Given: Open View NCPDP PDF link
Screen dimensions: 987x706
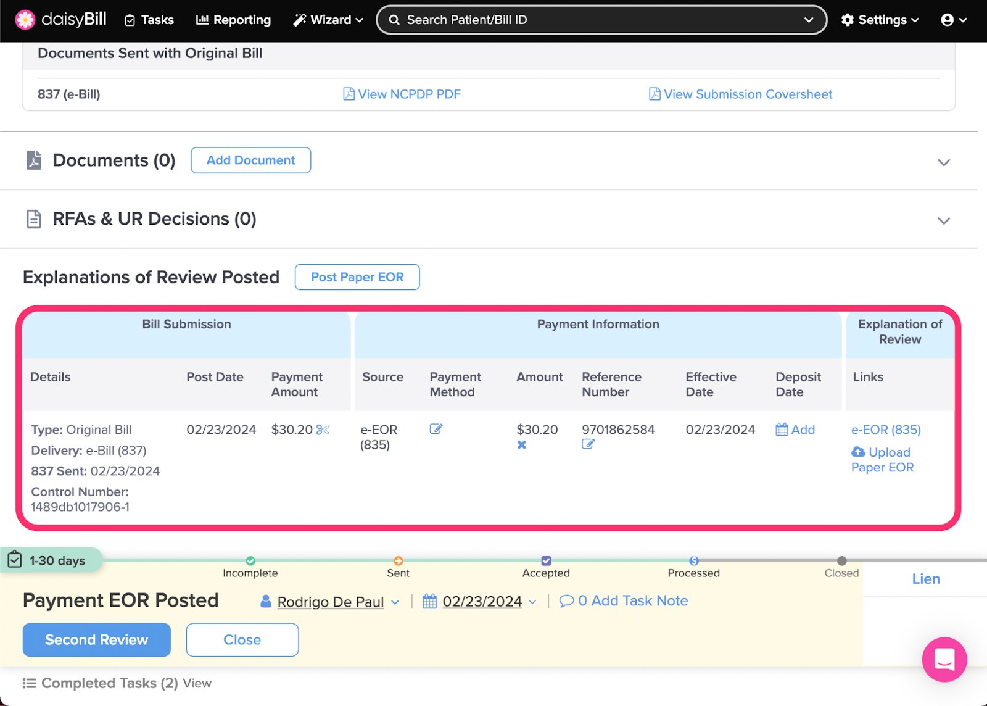Looking at the screenshot, I should click(402, 94).
